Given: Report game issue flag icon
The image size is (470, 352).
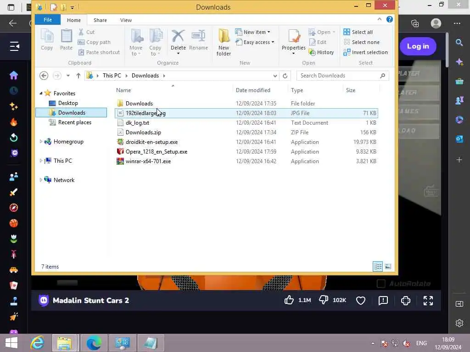Looking at the screenshot, I should tap(383, 300).
